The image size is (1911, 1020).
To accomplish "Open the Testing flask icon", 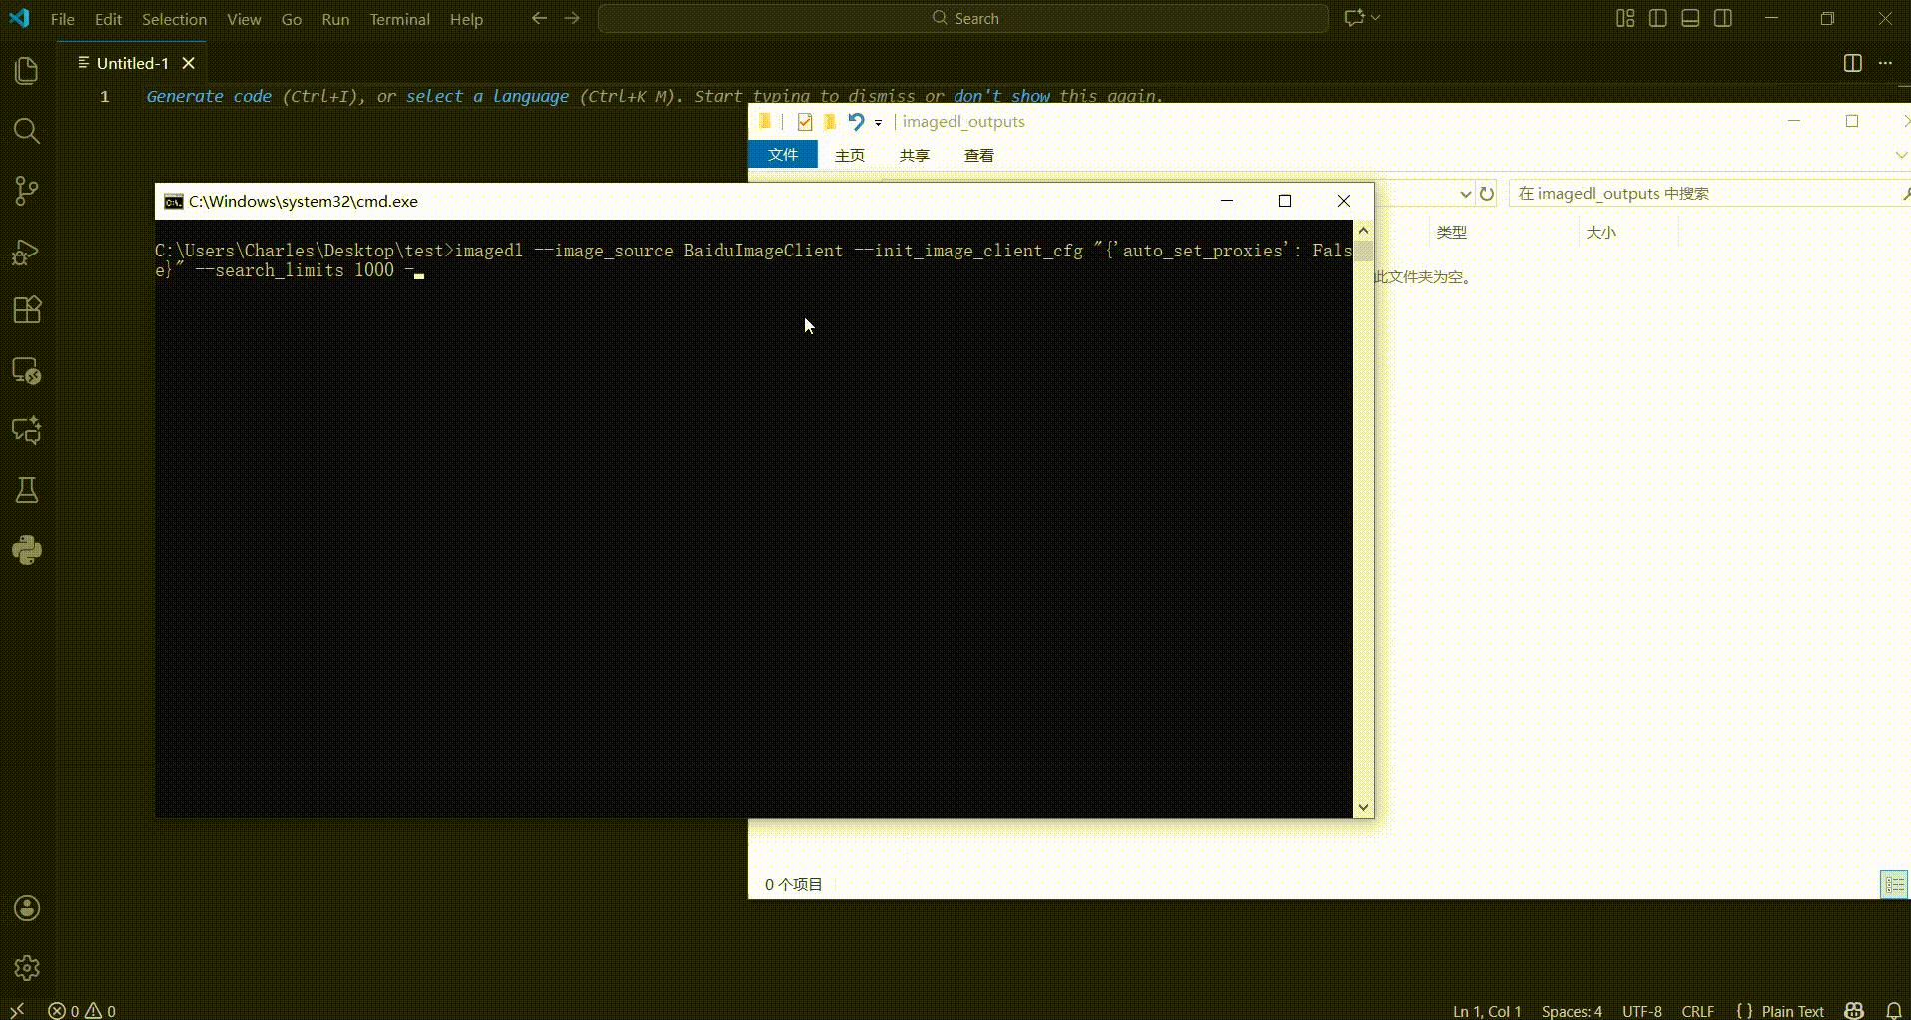I will click(x=27, y=490).
